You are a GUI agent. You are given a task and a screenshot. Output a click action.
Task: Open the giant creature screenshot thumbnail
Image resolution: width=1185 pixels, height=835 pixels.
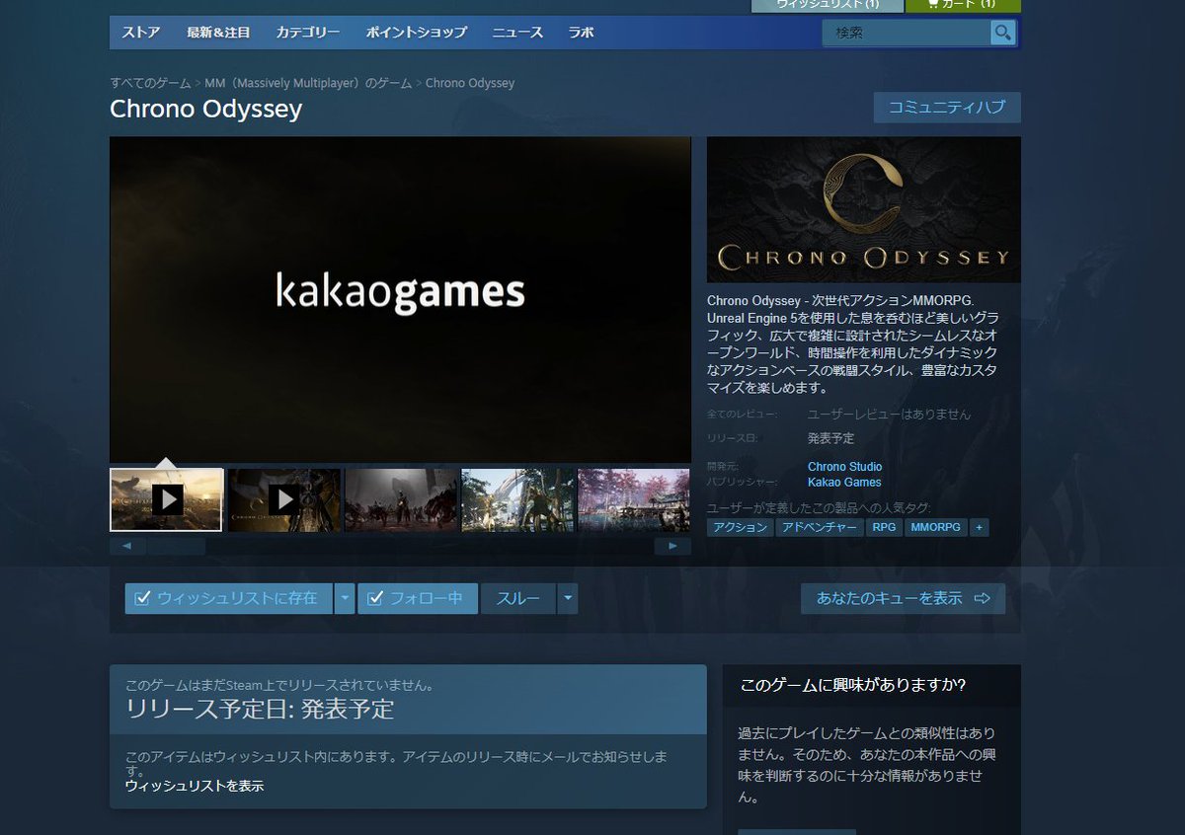point(517,499)
